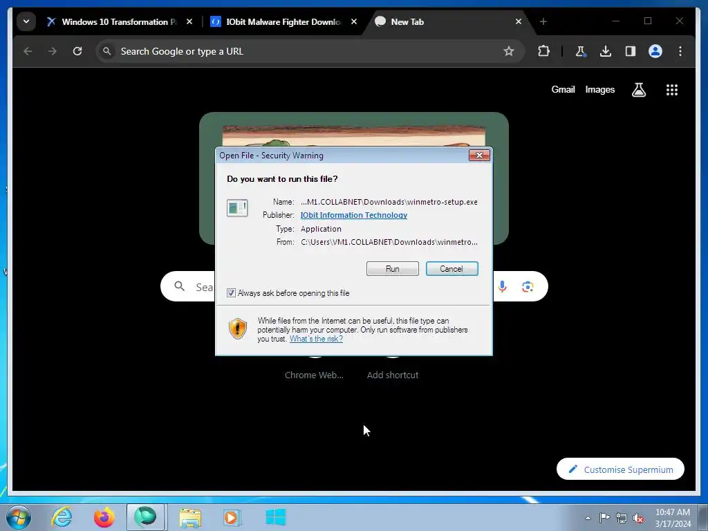Open the network tray icon
The image size is (708, 531).
pos(622,518)
